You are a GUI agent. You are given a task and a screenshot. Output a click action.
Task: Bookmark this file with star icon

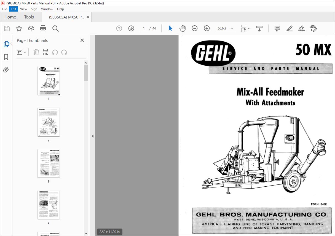19,28
